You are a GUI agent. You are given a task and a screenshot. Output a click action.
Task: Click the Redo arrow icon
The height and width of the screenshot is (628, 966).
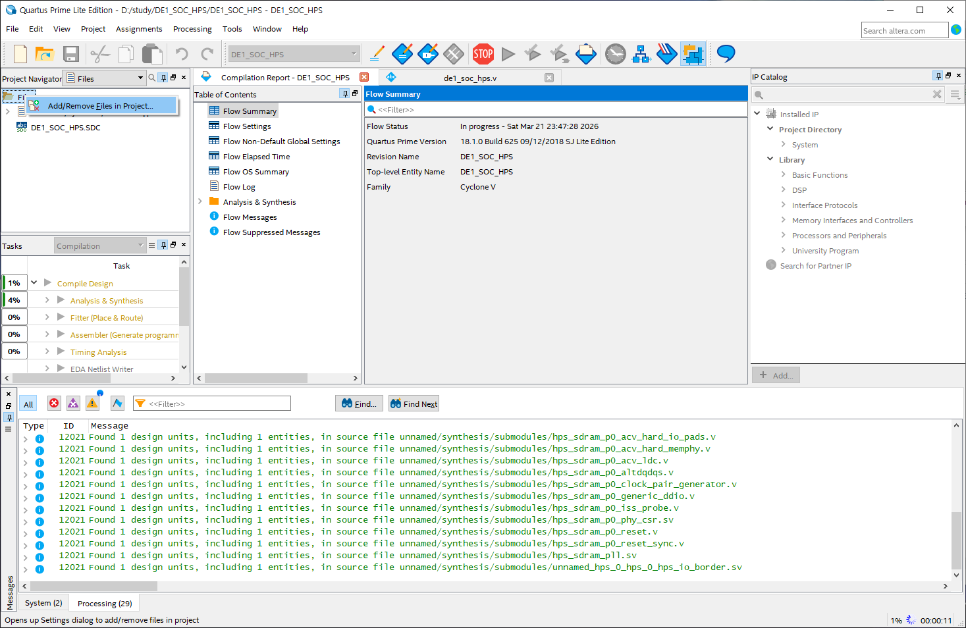pos(207,54)
